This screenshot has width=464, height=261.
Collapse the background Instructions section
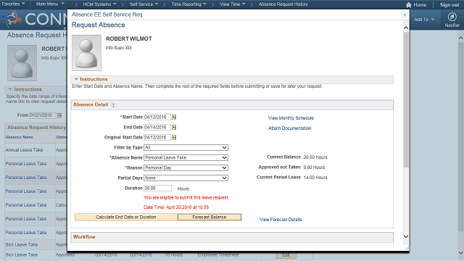(x=10, y=89)
